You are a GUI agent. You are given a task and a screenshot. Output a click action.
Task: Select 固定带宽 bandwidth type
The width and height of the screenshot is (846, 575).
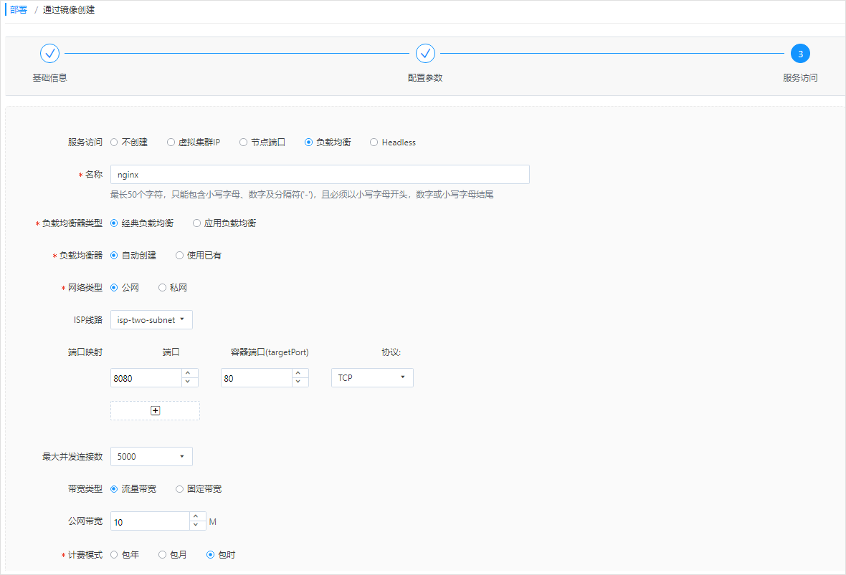coord(180,489)
